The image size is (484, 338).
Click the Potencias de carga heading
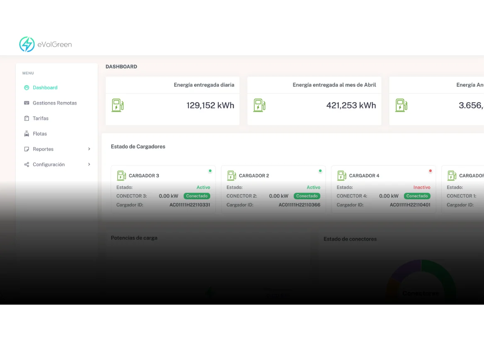pyautogui.click(x=134, y=237)
